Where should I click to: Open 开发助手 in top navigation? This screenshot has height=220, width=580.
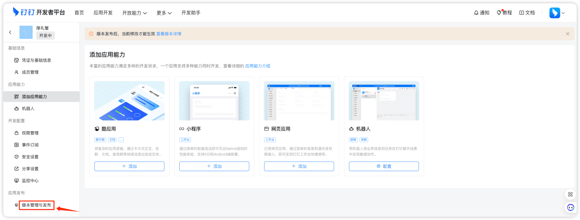[191, 13]
